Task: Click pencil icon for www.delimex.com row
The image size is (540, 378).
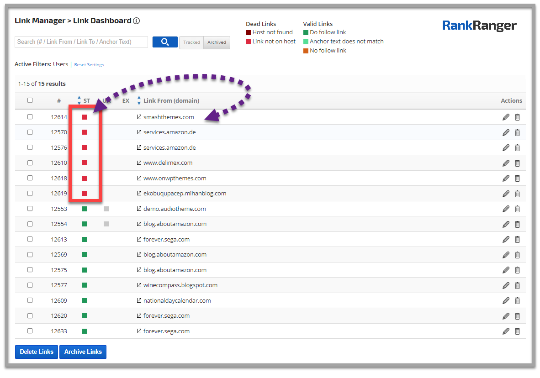Action: (x=506, y=163)
